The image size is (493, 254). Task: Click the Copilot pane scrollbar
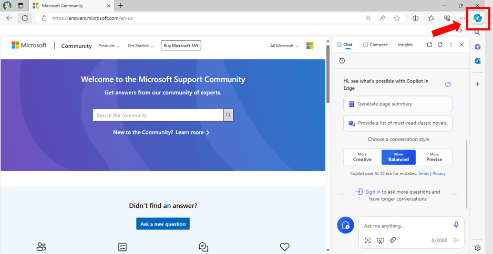tap(467, 174)
